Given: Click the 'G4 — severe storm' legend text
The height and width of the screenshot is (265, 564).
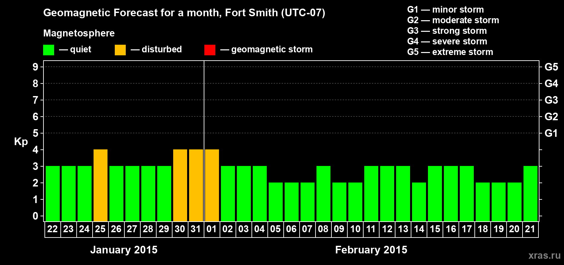Looking at the screenshot, I should 447,41.
